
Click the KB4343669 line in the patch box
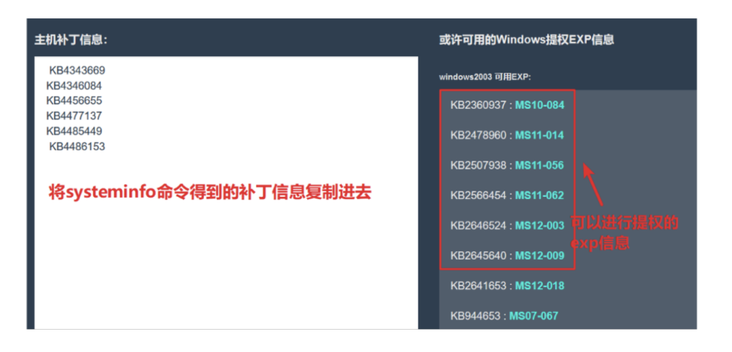[x=77, y=70]
